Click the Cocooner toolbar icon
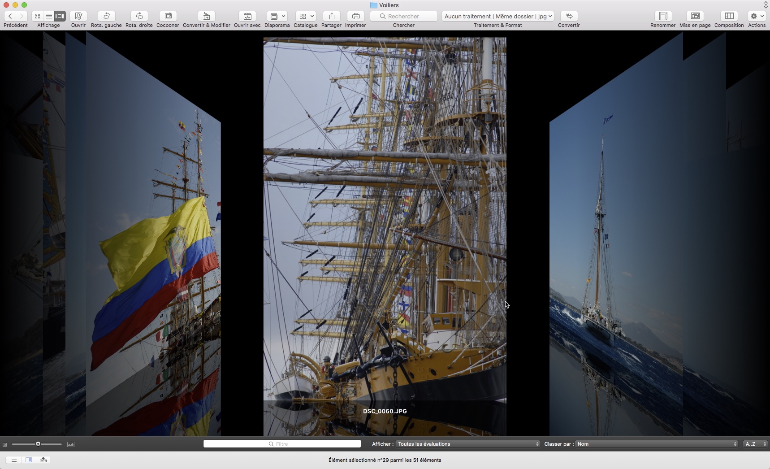The image size is (770, 469). click(x=168, y=16)
